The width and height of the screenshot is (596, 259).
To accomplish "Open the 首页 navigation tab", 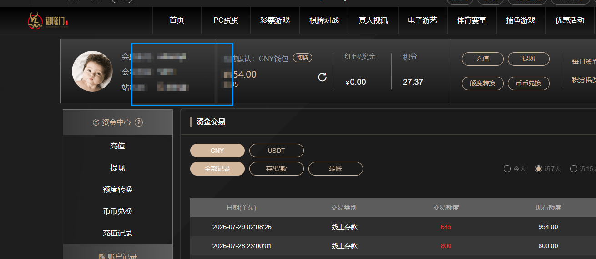I will 177,20.
